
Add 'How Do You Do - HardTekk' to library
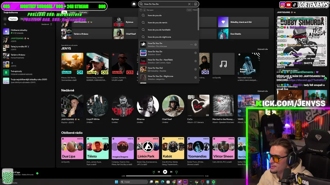coord(195,61)
